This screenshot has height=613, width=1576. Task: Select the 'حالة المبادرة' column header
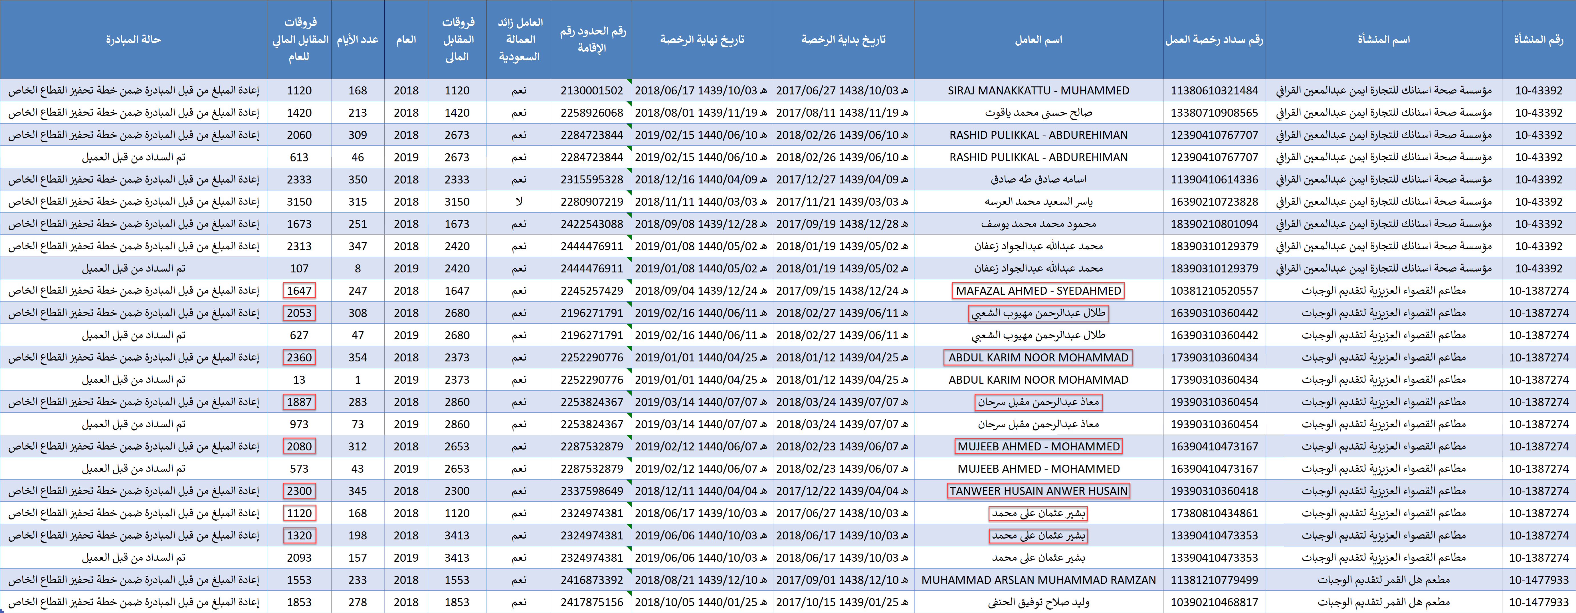[x=133, y=40]
